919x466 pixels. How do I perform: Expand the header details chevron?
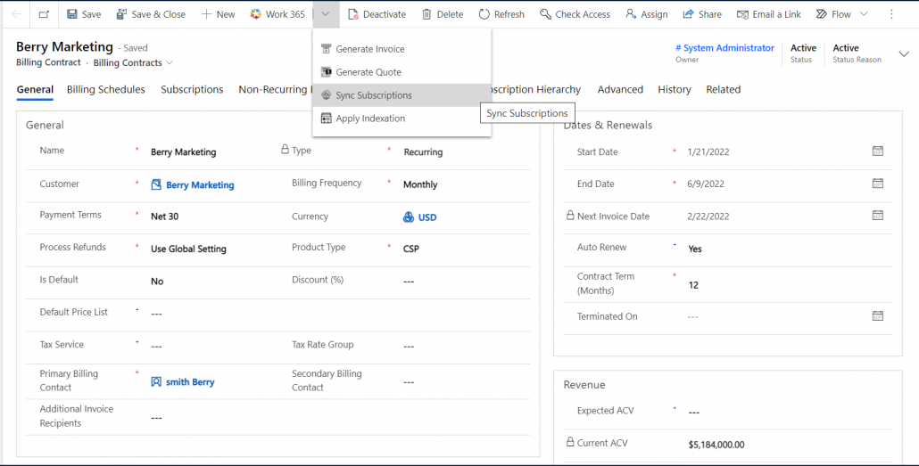(903, 54)
